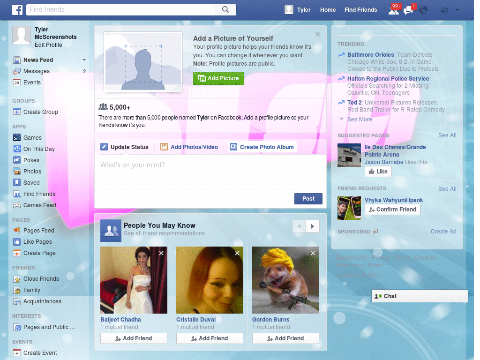This screenshot has height=360, width=480.
Task: Select the Create Photo Album tab
Action: pos(262,147)
